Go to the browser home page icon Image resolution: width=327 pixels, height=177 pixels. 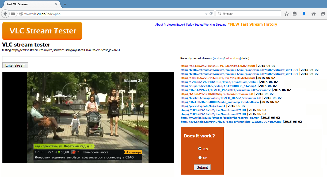pyautogui.click(x=314, y=14)
